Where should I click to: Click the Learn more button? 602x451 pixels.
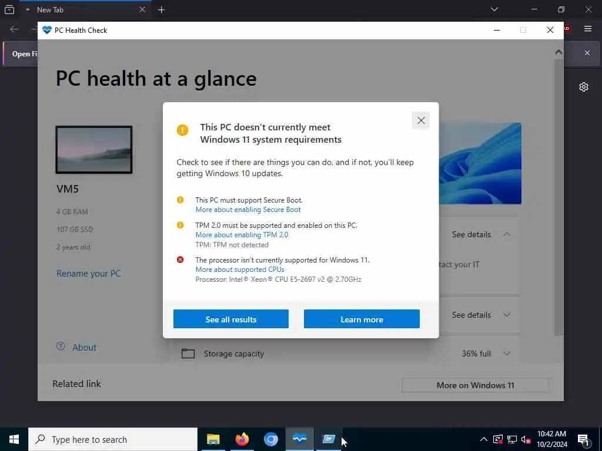(x=362, y=319)
